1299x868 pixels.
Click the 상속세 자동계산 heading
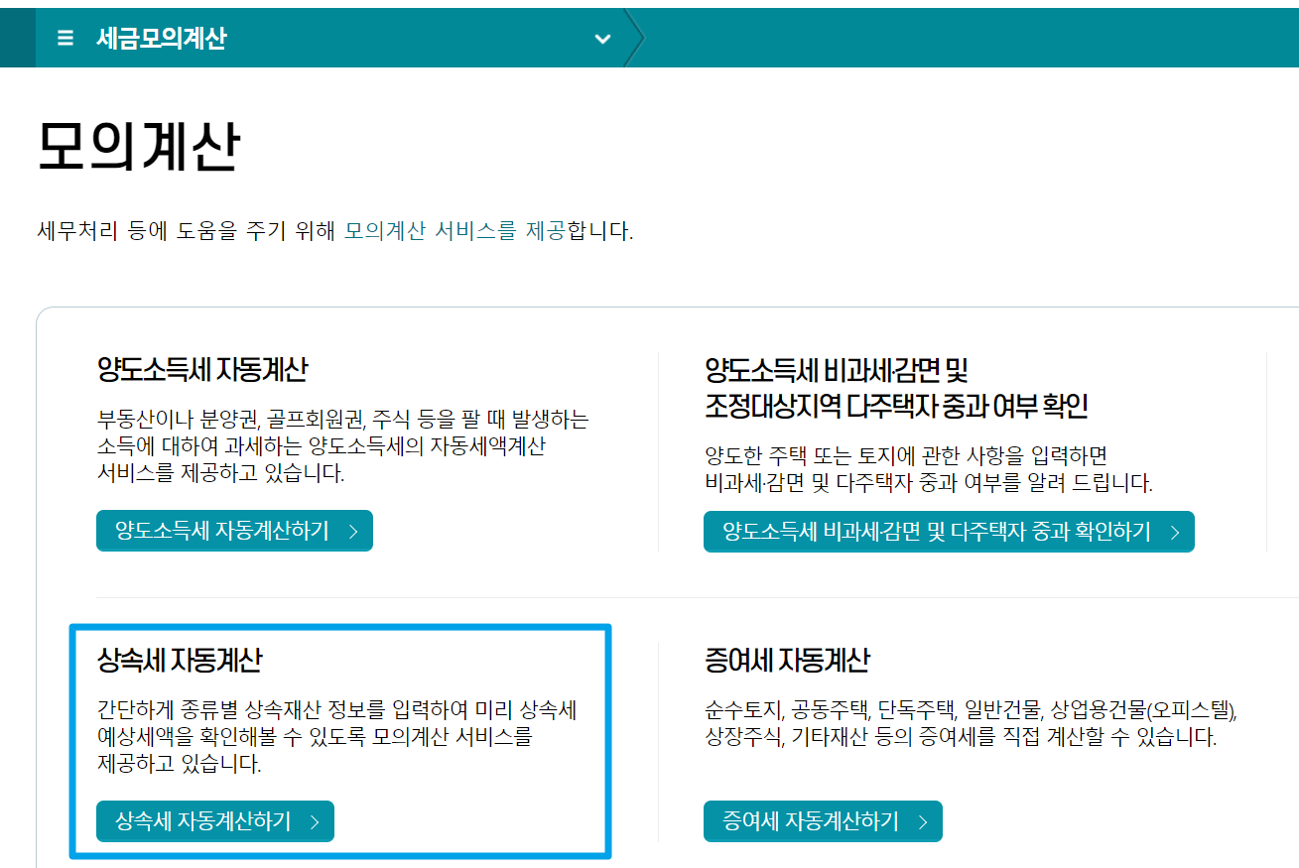180,660
